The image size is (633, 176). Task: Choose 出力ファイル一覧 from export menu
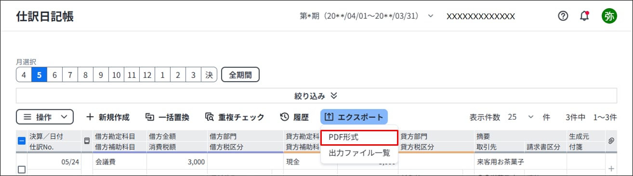coord(359,153)
